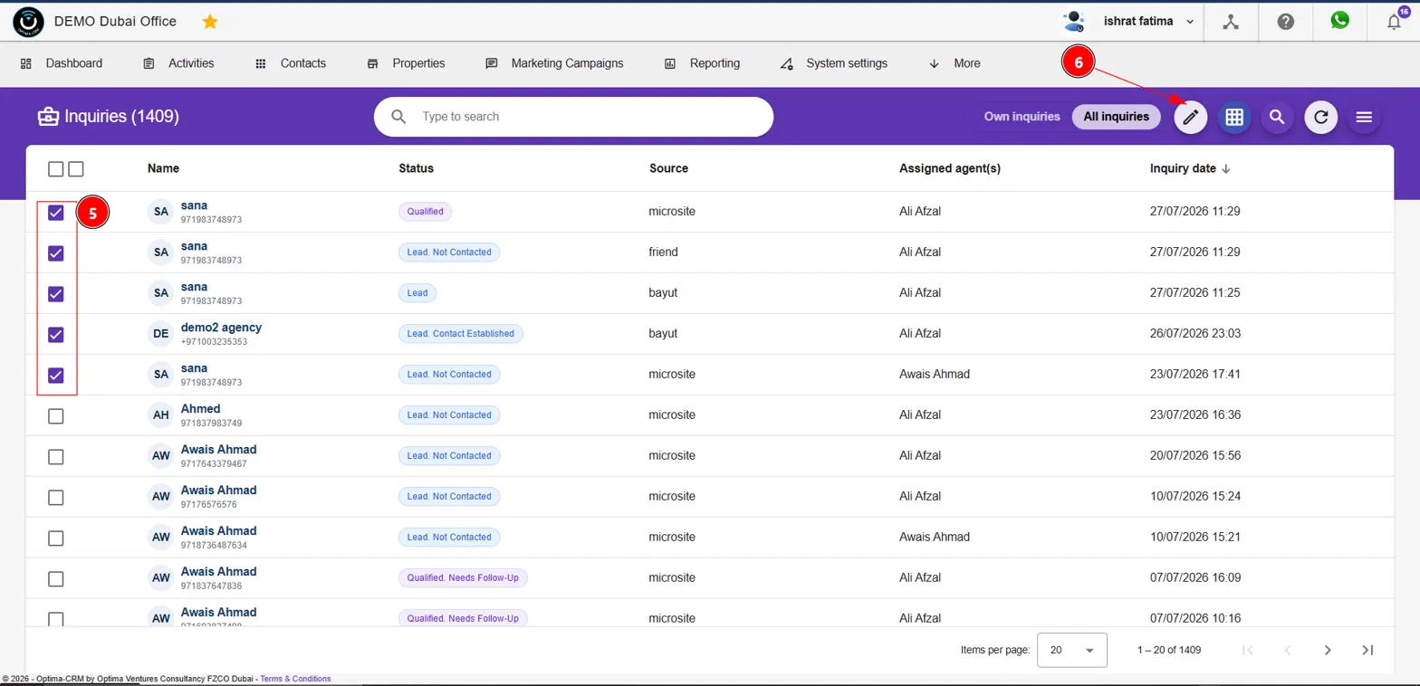Go to the next page of inquiries

coord(1328,650)
